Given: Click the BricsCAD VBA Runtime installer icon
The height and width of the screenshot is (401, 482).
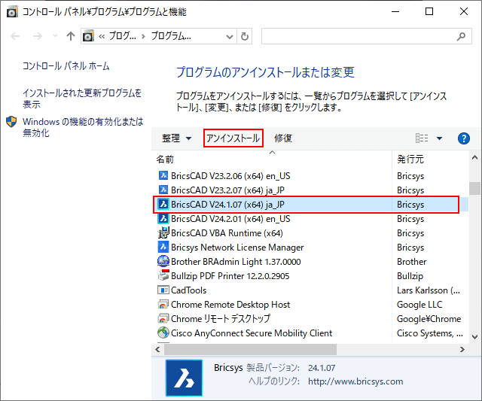Looking at the screenshot, I should tap(163, 233).
